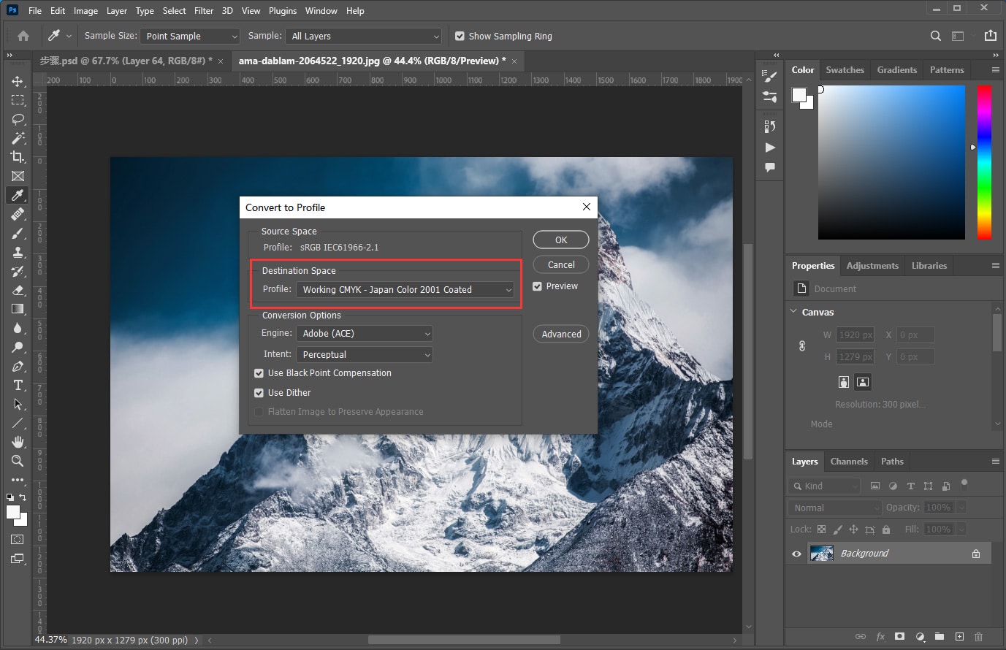
Task: Open the Sample All Layers dropdown
Action: (x=364, y=36)
